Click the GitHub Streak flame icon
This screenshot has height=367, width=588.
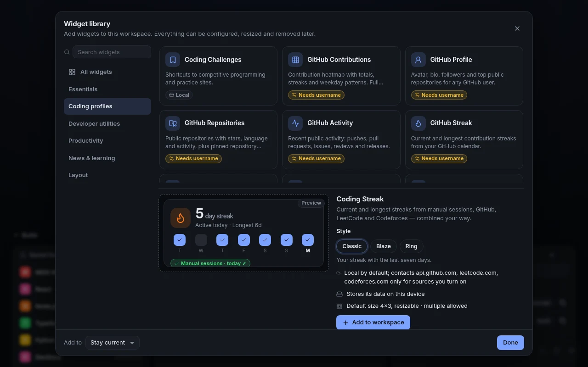[x=418, y=123]
